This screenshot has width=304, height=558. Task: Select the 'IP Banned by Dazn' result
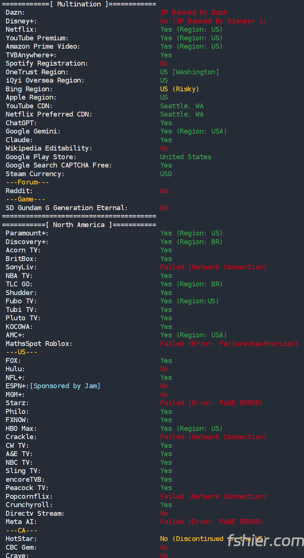194,13
